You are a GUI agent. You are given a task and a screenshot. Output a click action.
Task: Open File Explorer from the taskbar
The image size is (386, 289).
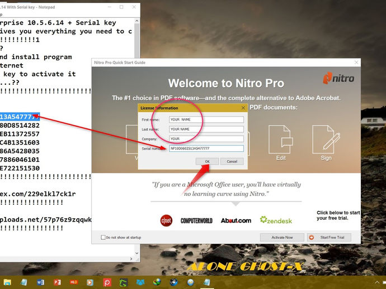(x=7, y=282)
